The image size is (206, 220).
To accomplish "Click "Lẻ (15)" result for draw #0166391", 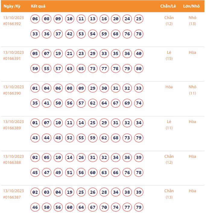I will (169, 55).
